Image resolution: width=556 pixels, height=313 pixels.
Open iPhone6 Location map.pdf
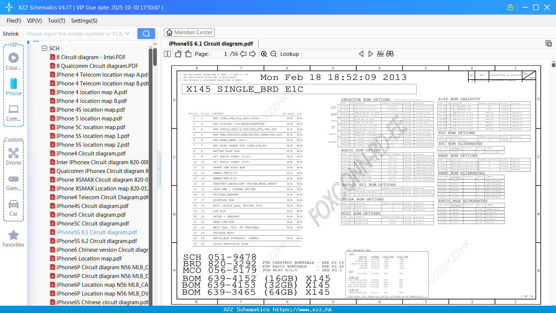click(x=89, y=258)
